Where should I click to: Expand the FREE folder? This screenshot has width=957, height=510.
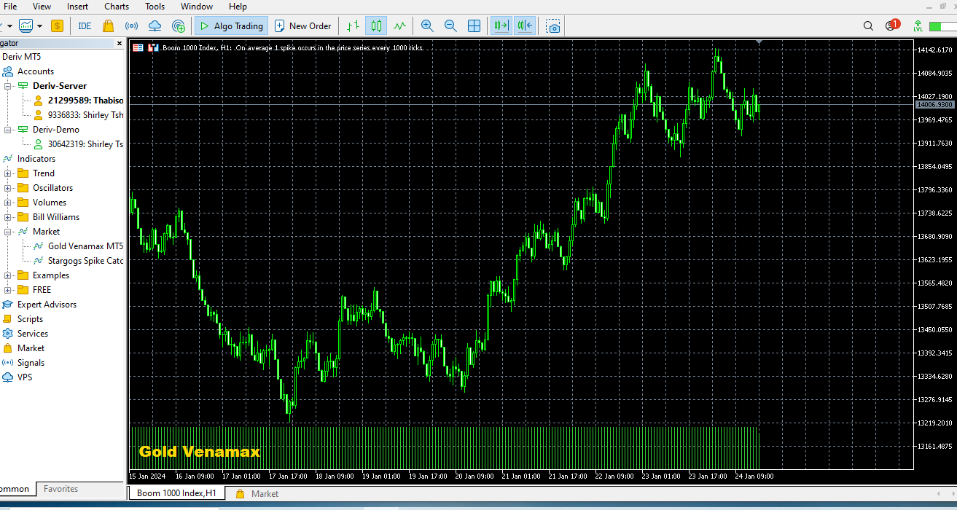pyautogui.click(x=8, y=290)
